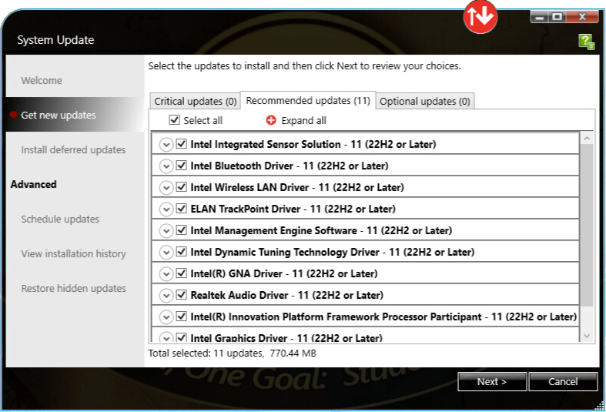The height and width of the screenshot is (412, 606).
Task: Expand Intel Dynamic Tuning Technology Driver details
Action: click(166, 253)
